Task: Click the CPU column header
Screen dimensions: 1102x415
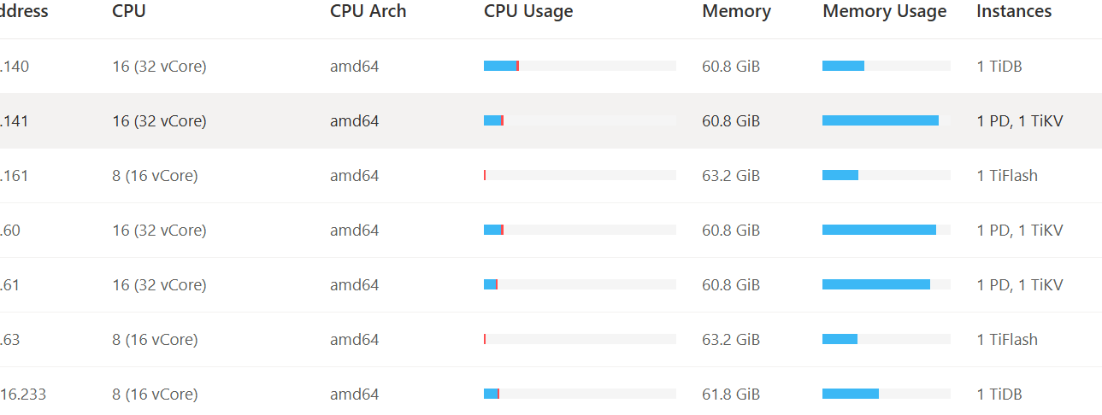Action: click(128, 11)
